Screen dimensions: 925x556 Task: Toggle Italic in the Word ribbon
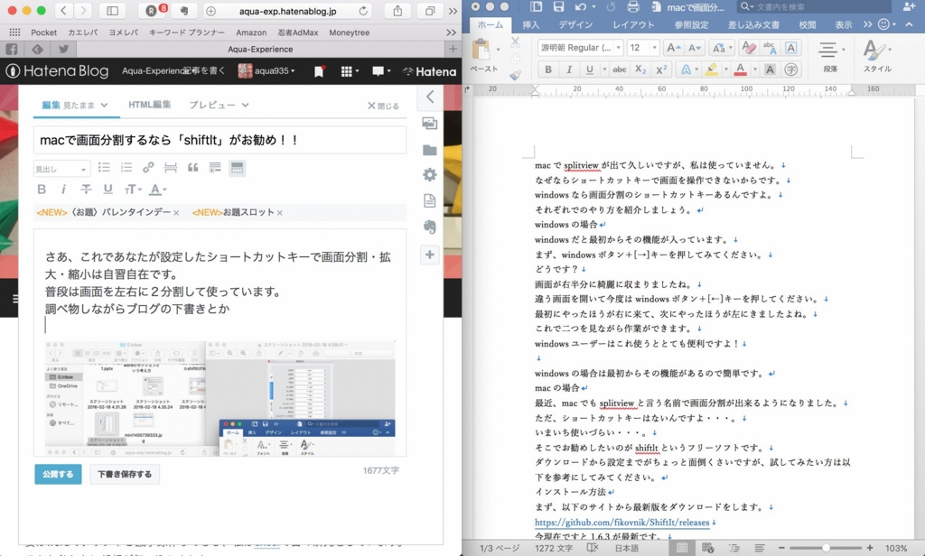569,69
